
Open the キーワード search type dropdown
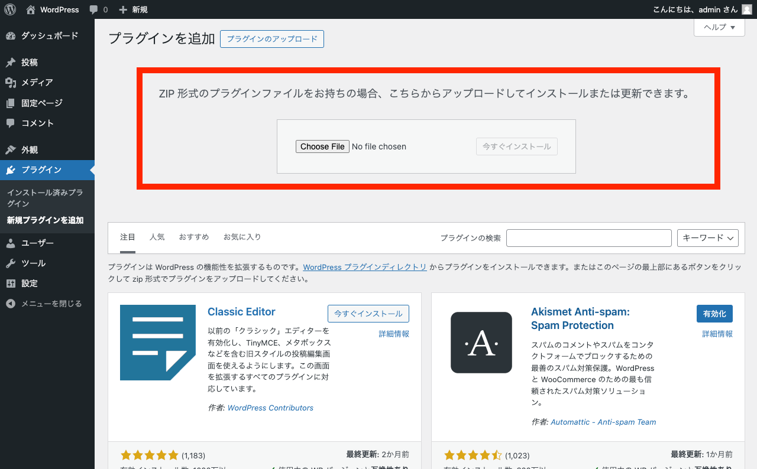tap(708, 238)
